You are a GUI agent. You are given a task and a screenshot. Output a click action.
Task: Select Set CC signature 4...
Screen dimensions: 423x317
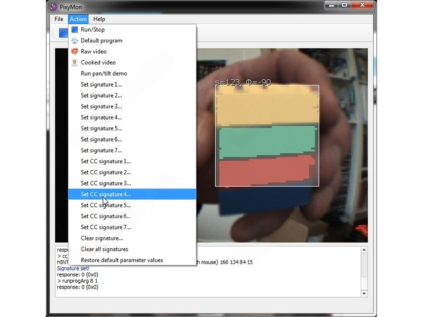coord(106,194)
